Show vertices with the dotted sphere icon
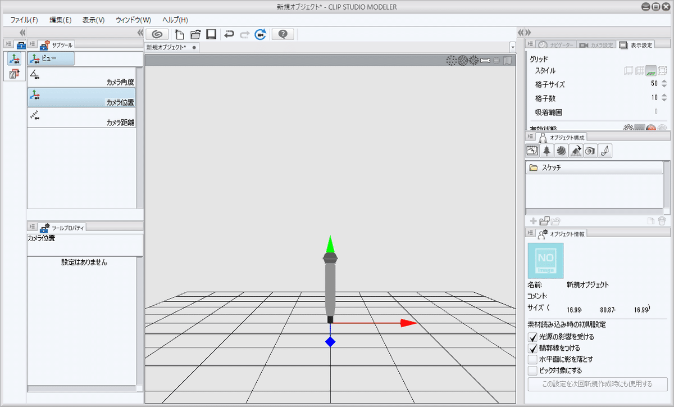This screenshot has height=407, width=674. pos(451,60)
